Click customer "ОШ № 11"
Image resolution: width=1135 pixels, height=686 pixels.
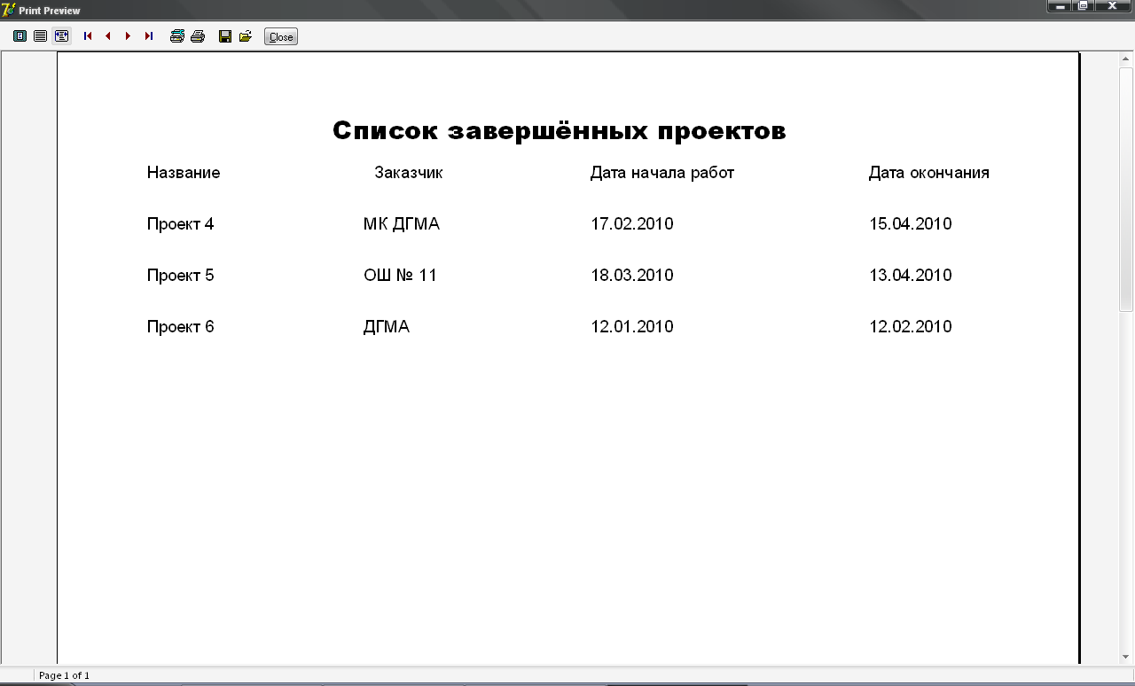coord(401,276)
